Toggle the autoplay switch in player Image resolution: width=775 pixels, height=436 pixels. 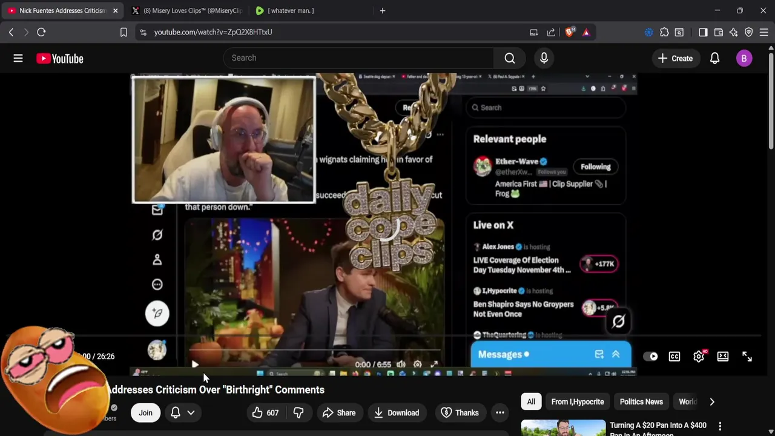click(x=650, y=357)
